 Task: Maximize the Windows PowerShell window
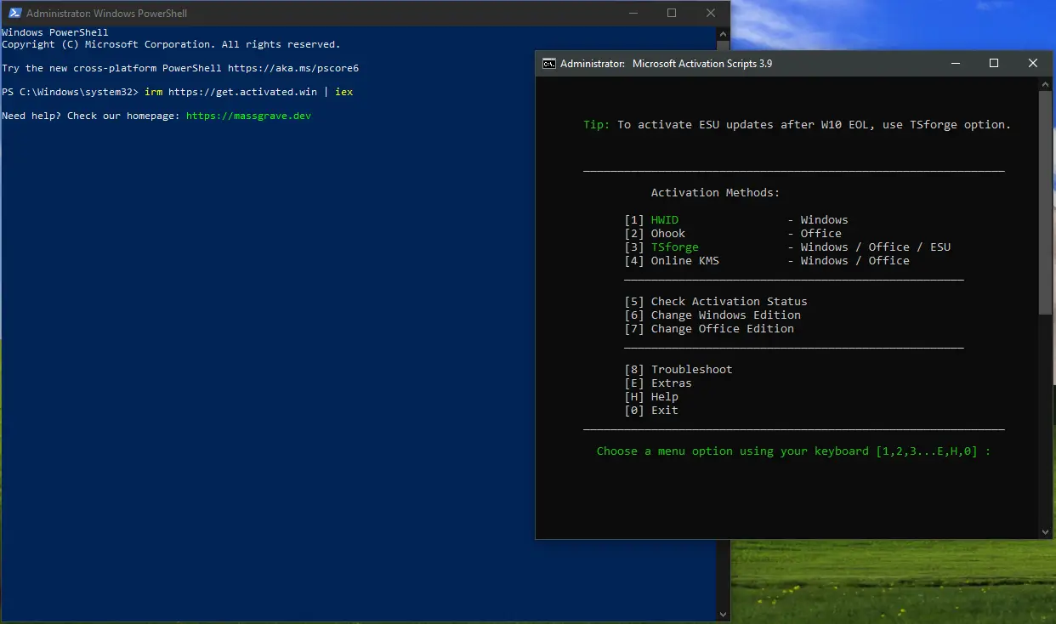(672, 14)
